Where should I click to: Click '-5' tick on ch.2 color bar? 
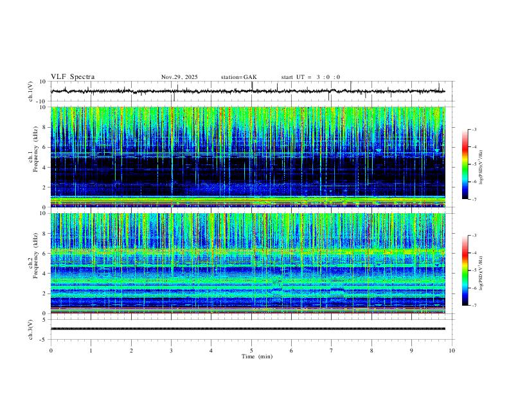pyautogui.click(x=474, y=270)
